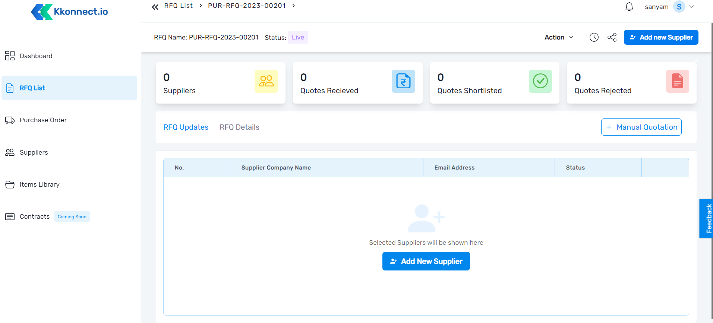This screenshot has width=713, height=323.
Task: Click the share icon
Action: [x=612, y=37]
